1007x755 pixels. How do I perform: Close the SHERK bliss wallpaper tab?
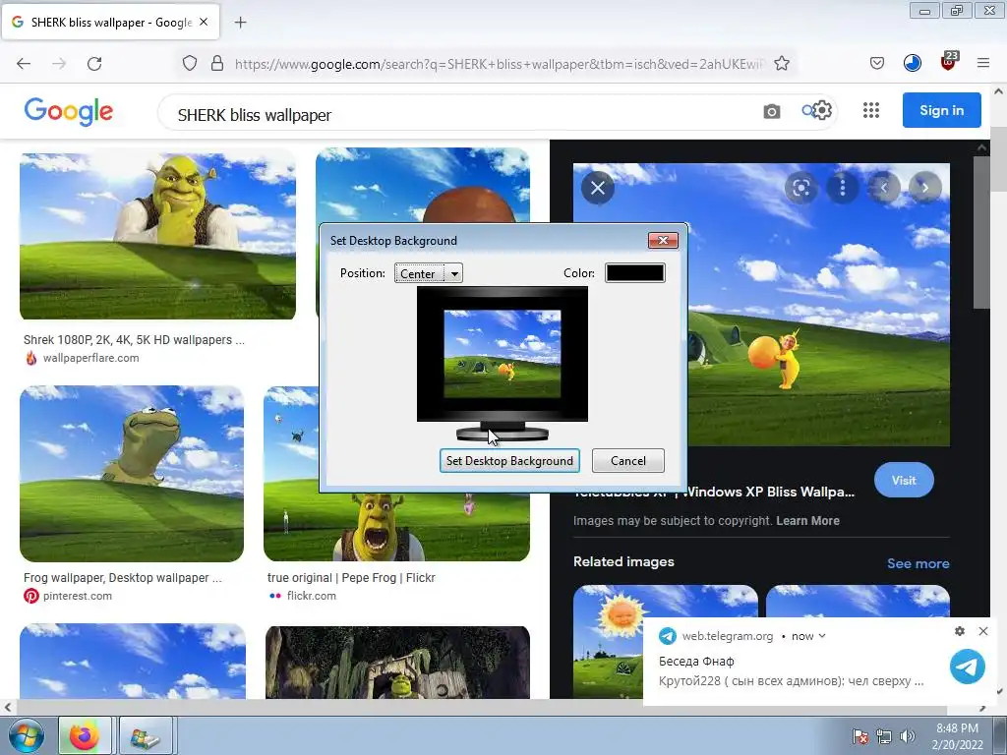tap(204, 22)
